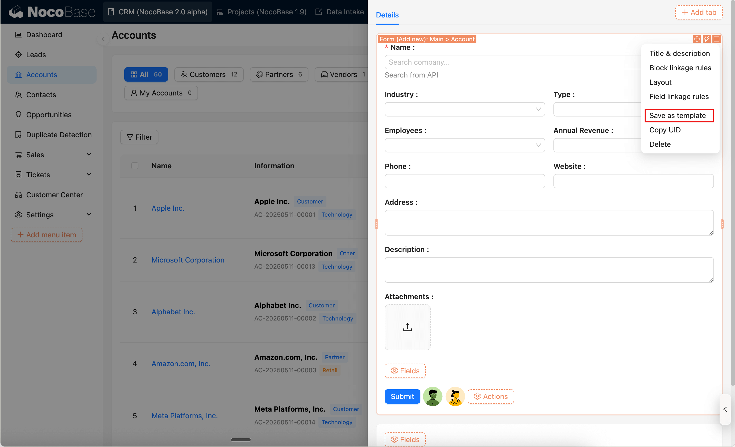Screen dimensions: 735x447
Task: Choose Layout menu entry
Action: point(680,82)
